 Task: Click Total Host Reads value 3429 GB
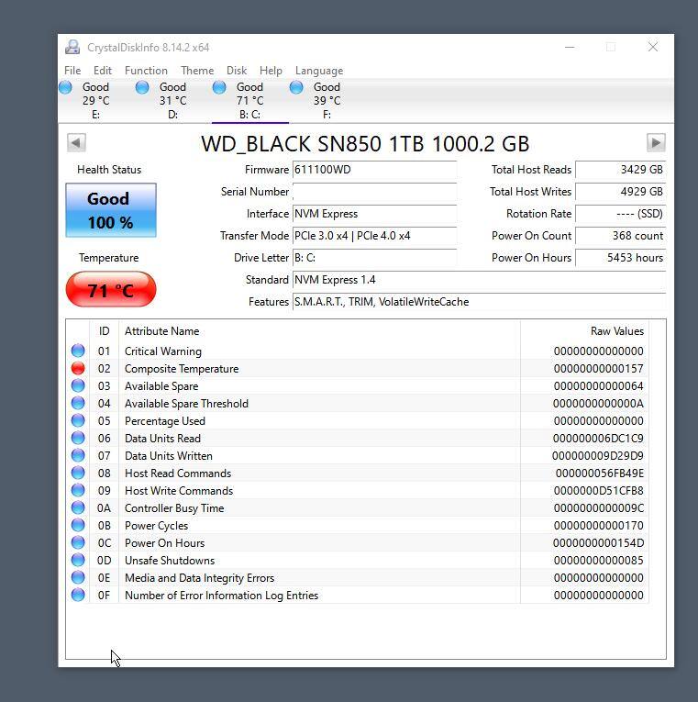pyautogui.click(x=621, y=170)
